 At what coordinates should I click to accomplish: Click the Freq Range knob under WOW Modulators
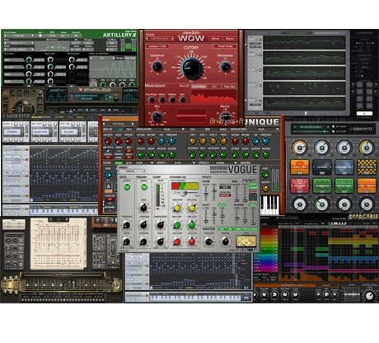[x=152, y=100]
